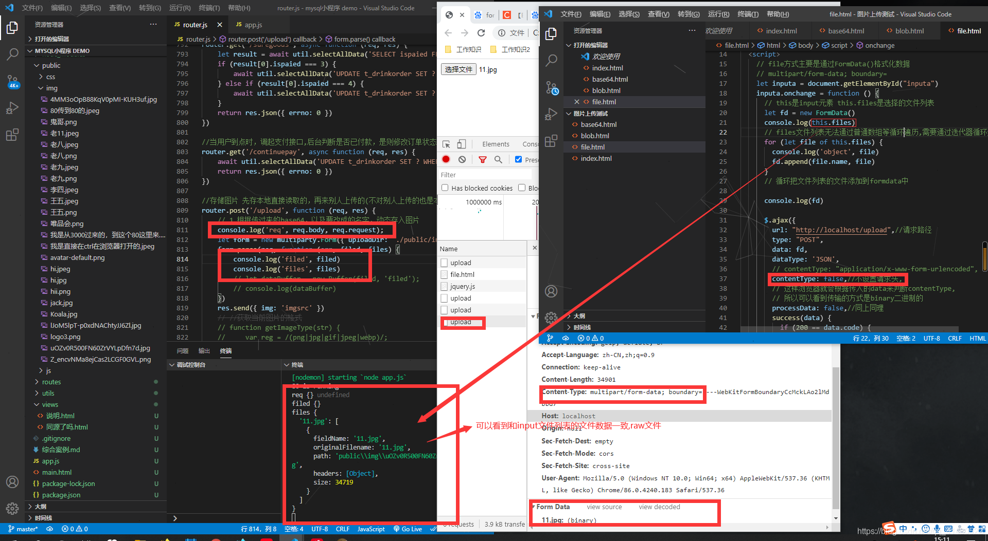Open Extensions view in the 图片上传测试 window
The height and width of the screenshot is (541, 988).
[551, 141]
